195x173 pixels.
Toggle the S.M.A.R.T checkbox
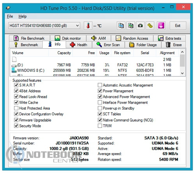[x=16, y=85]
